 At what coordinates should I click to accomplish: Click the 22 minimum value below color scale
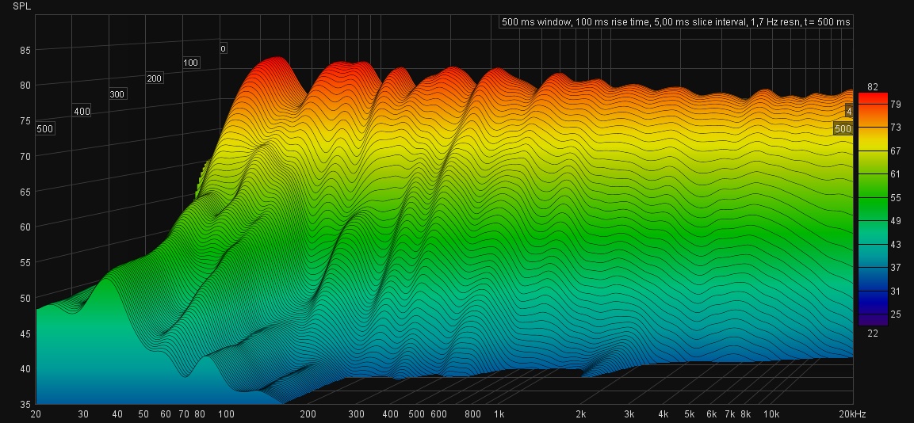(873, 333)
